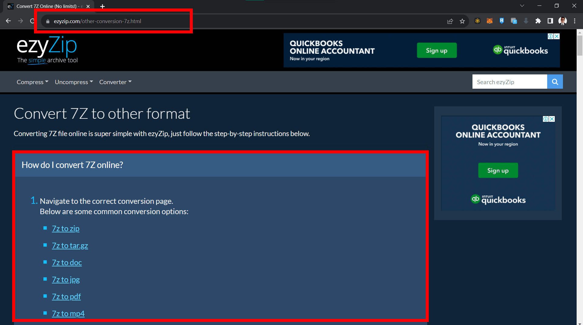Click the browser sidebar toggle icon

(550, 21)
